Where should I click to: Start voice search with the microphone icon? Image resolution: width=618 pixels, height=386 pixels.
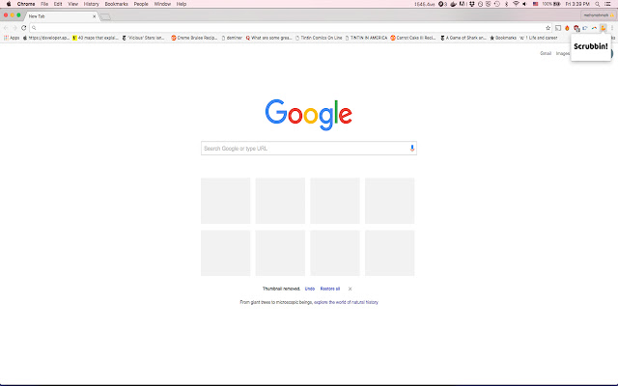pyautogui.click(x=412, y=148)
